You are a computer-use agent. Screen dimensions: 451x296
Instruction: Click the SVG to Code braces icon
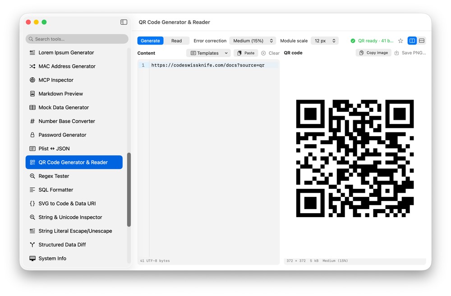point(32,204)
